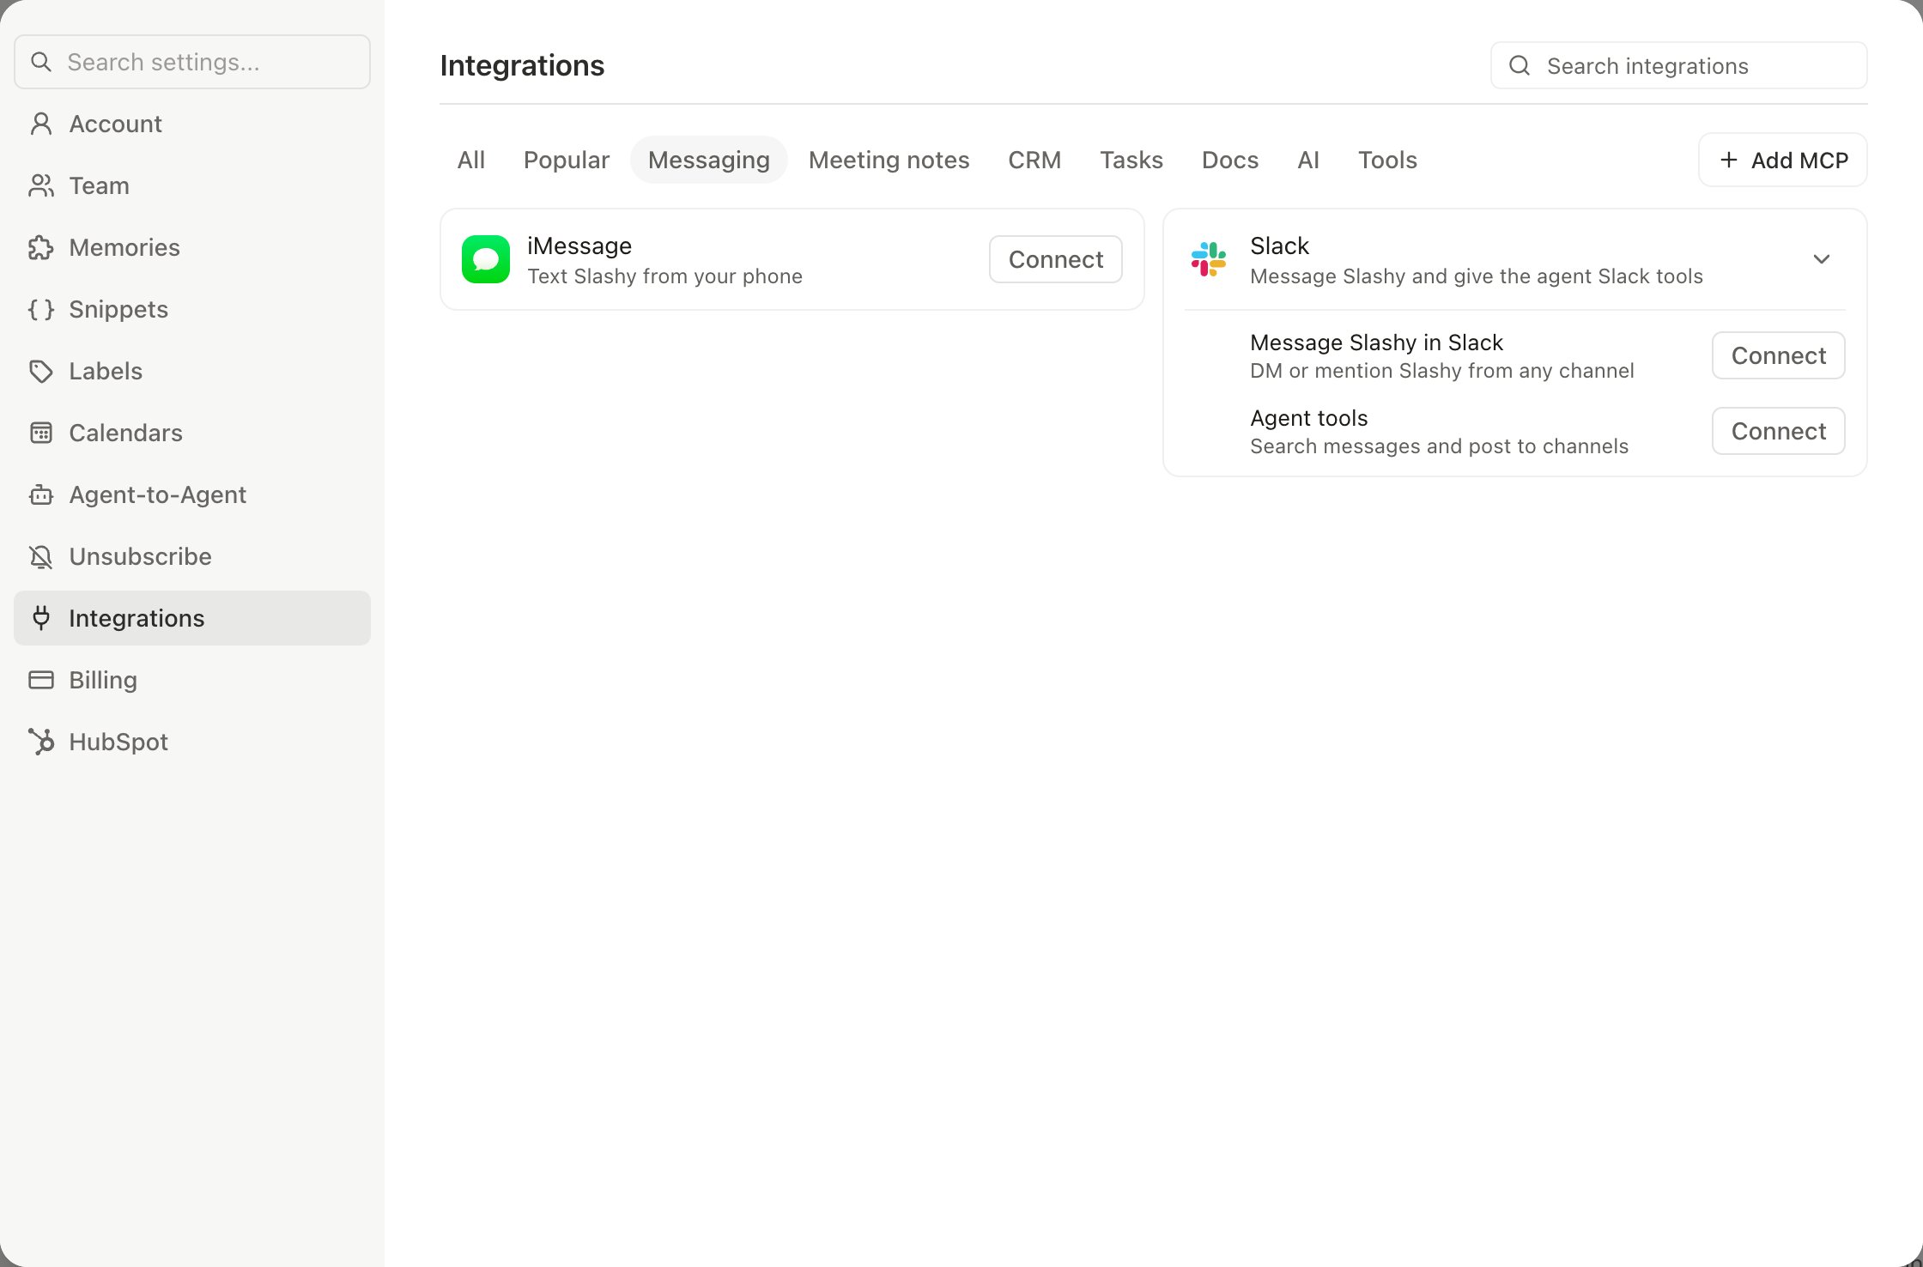
Task: Click the magnifier icon in Search integrations
Action: click(x=1520, y=65)
